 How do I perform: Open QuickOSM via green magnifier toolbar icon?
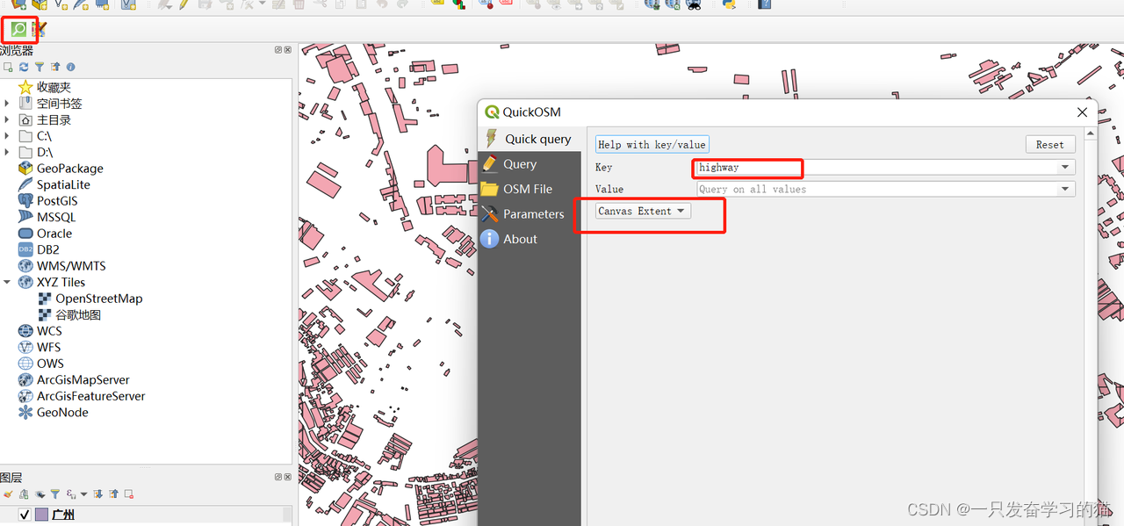(x=18, y=29)
